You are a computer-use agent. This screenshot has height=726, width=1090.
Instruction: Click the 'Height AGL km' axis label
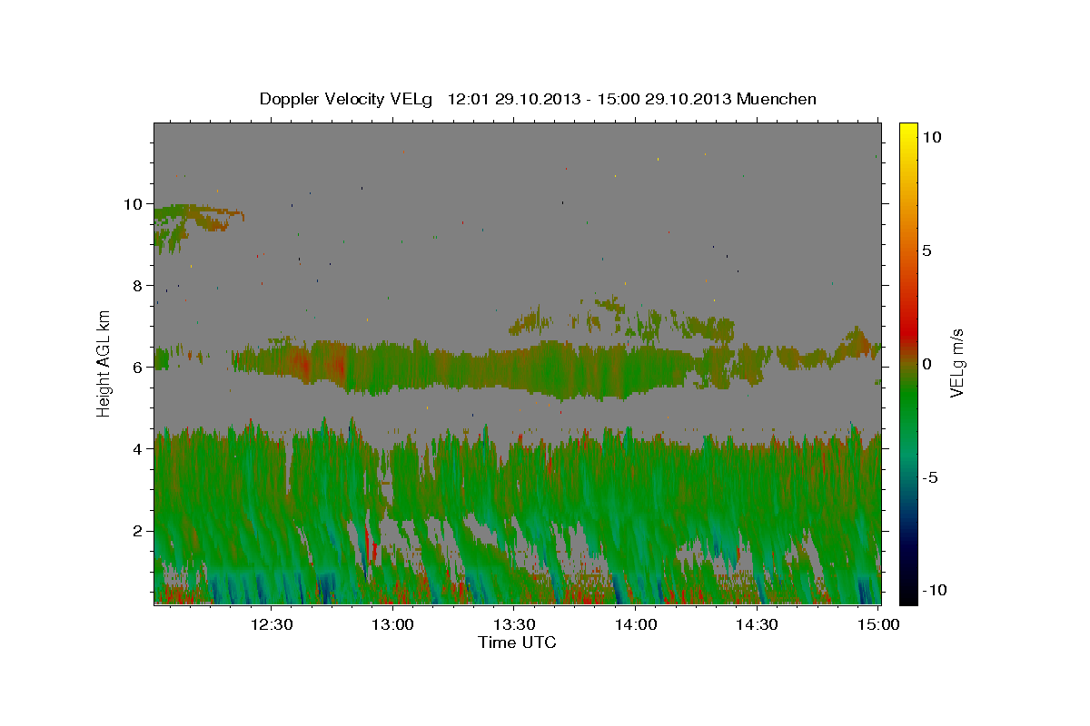pyautogui.click(x=104, y=362)
